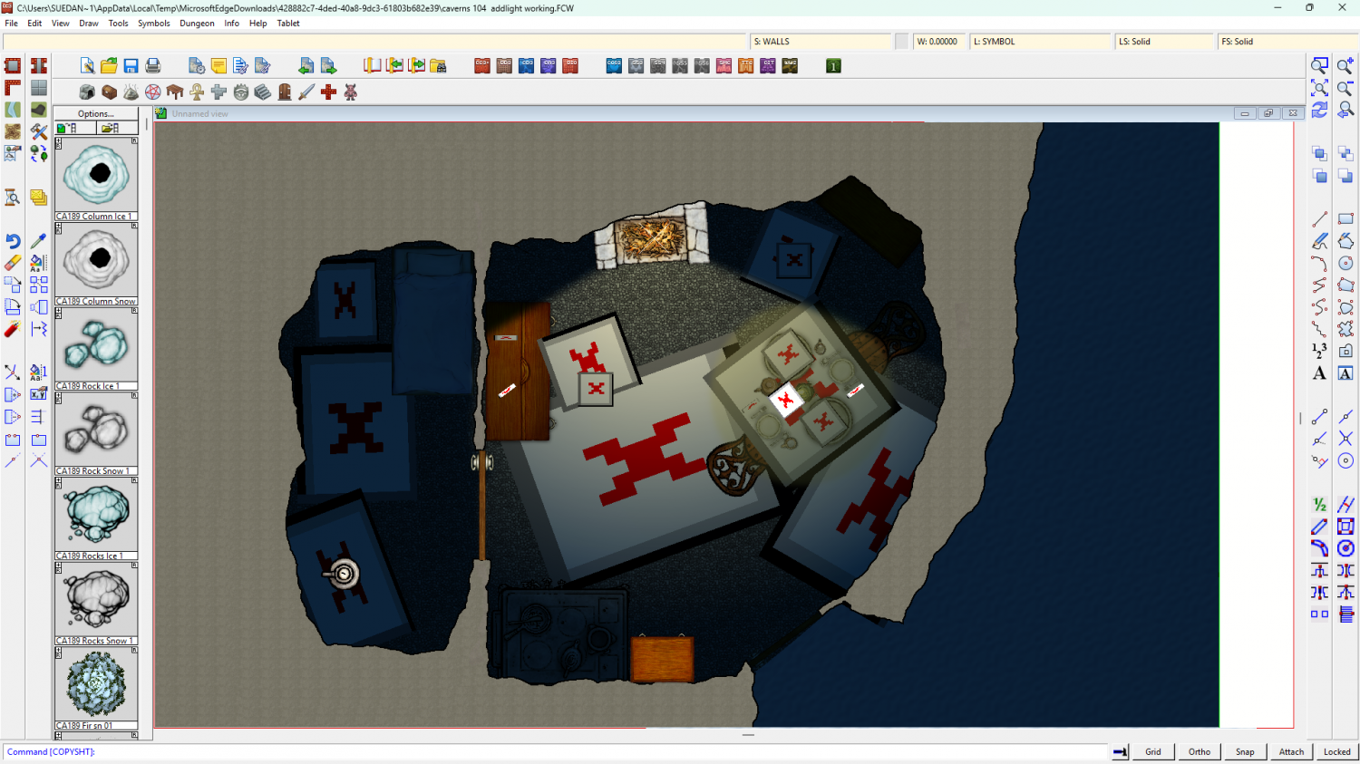
Task: Click the Undo arrow icon
Action: (x=13, y=241)
